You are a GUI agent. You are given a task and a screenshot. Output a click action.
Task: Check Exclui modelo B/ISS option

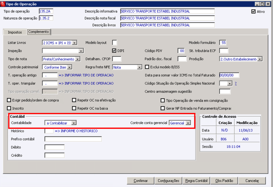(x=147, y=67)
